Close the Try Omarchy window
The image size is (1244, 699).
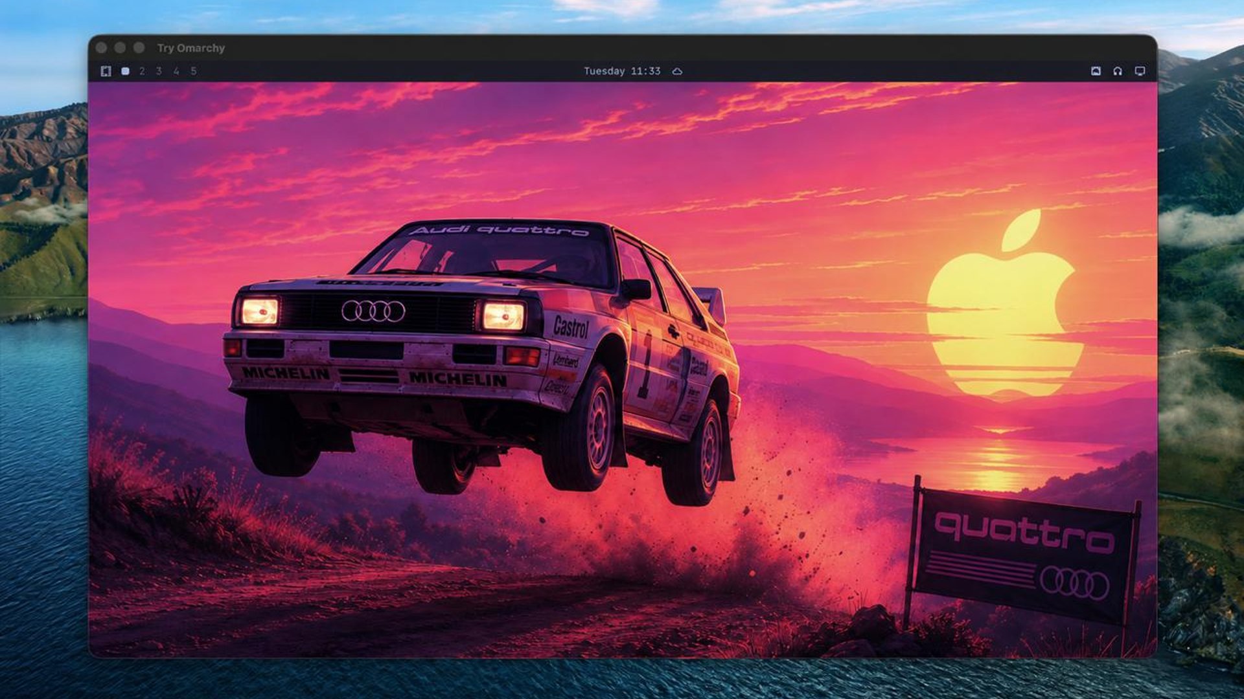tap(101, 48)
